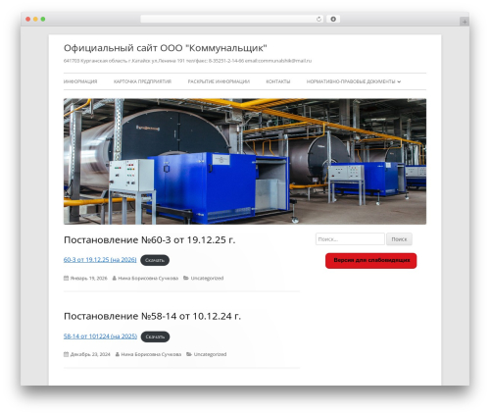Open author link in the 58-14 post meta
Image resolution: width=490 pixels, height=415 pixels.
click(151, 354)
